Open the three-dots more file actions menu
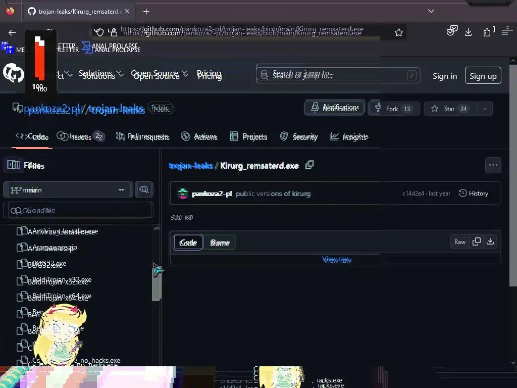The height and width of the screenshot is (388, 517). [x=493, y=165]
